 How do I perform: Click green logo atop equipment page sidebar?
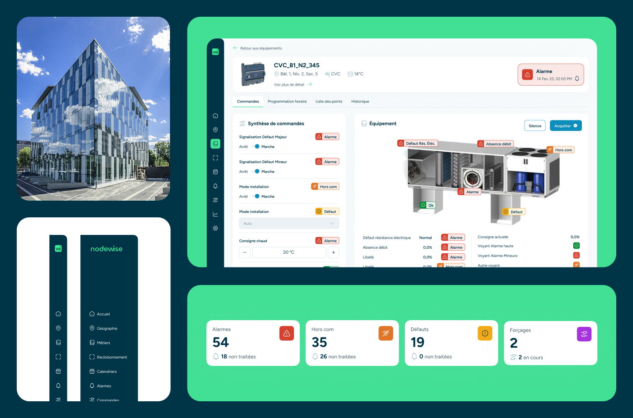click(215, 52)
